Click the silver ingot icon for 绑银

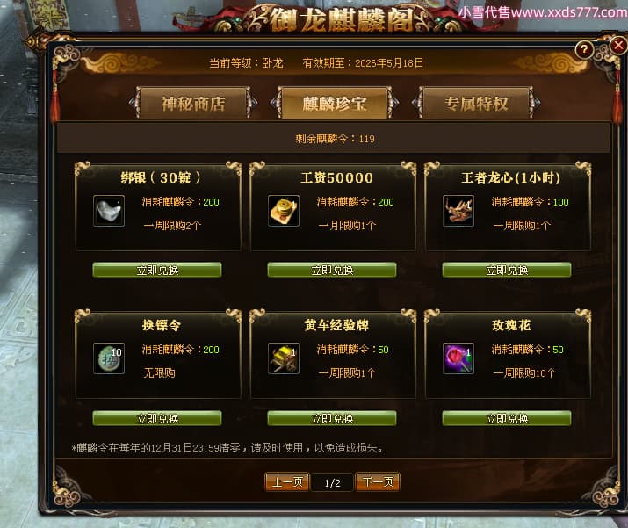[109, 211]
